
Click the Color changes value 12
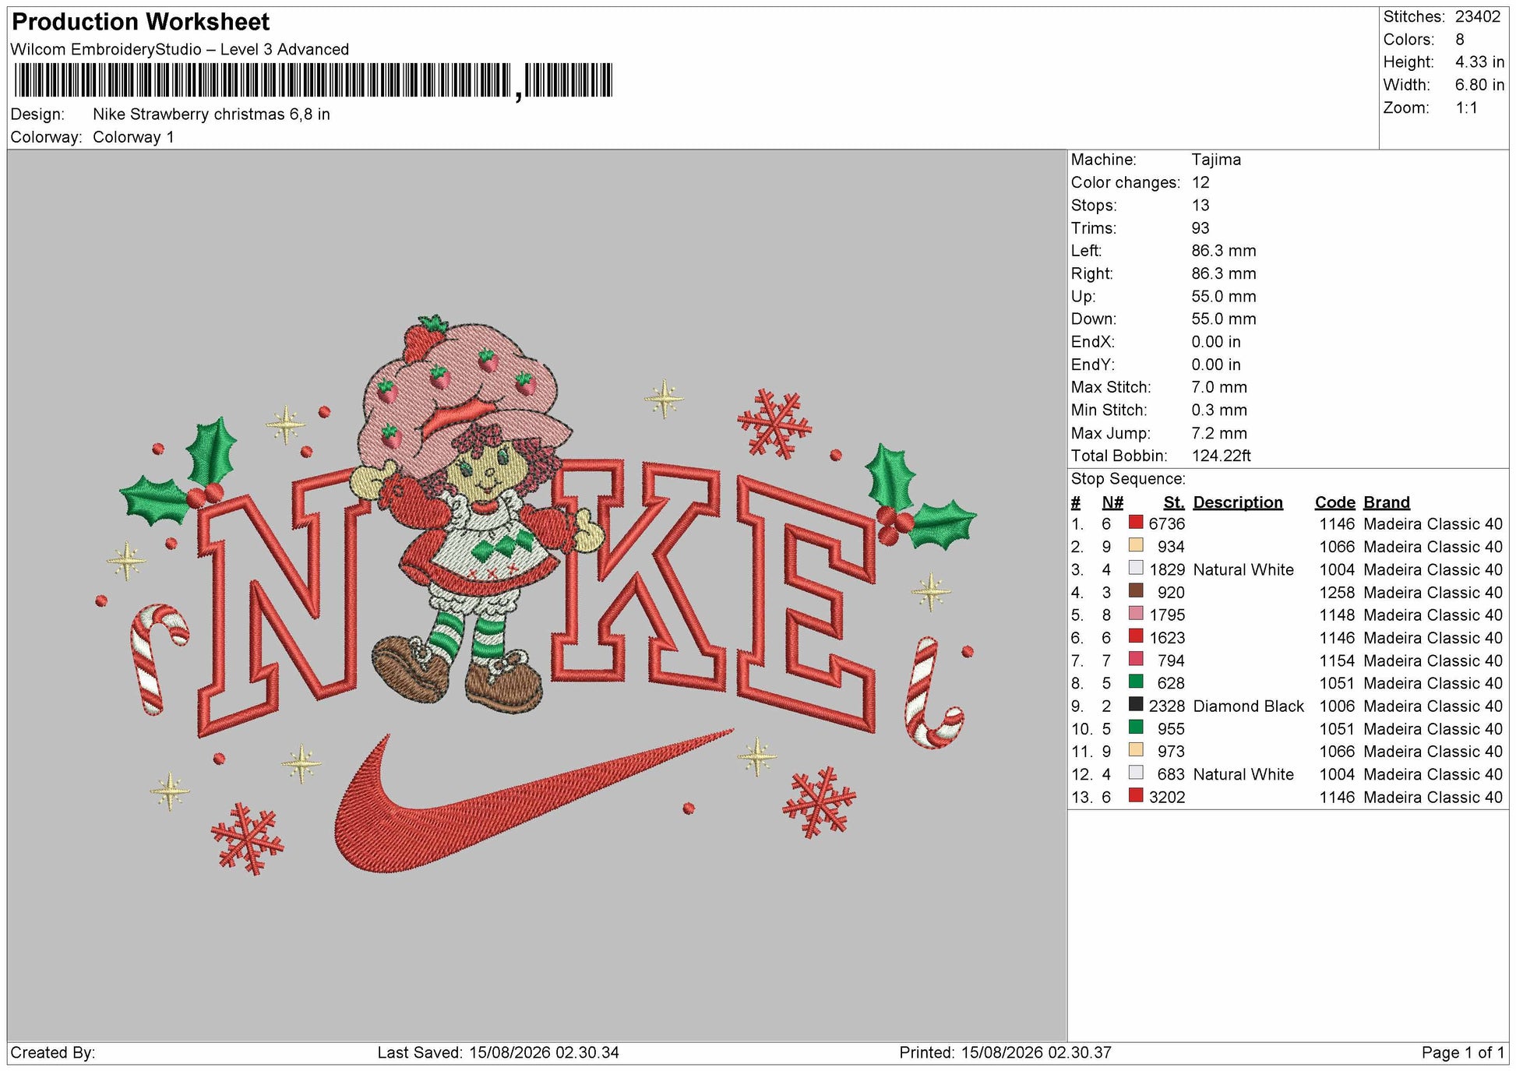[1200, 182]
